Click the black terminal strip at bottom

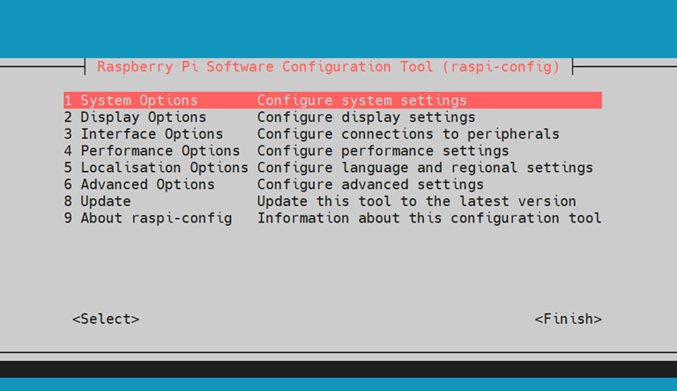click(x=338, y=369)
